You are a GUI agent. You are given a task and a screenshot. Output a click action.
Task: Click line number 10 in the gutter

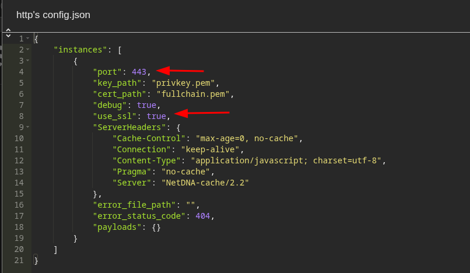coord(19,139)
